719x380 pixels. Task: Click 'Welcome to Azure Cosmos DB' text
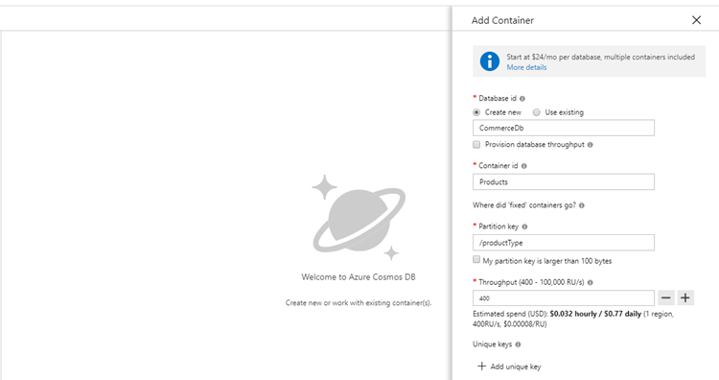coord(359,277)
